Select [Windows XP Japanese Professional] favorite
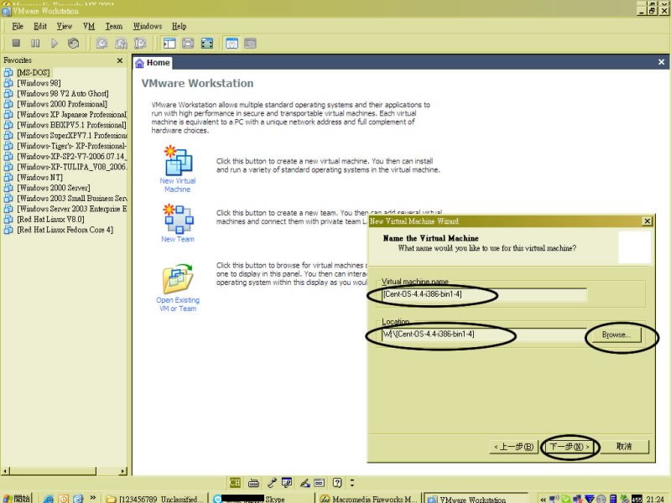Screen dimensions: 671x503 (71, 115)
